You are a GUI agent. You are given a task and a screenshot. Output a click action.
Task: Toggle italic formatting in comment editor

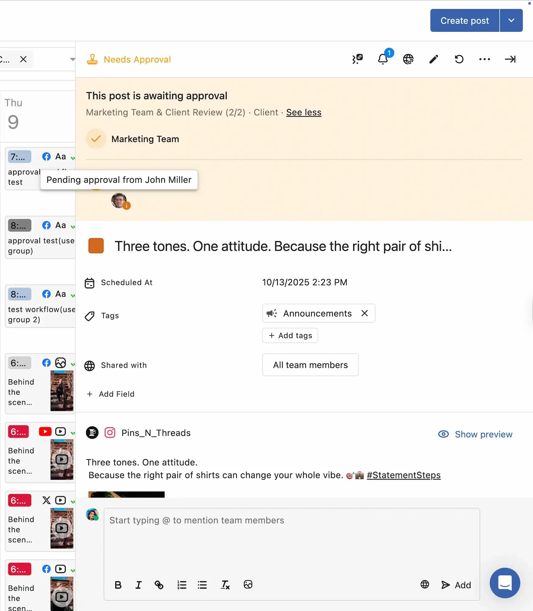coord(138,585)
